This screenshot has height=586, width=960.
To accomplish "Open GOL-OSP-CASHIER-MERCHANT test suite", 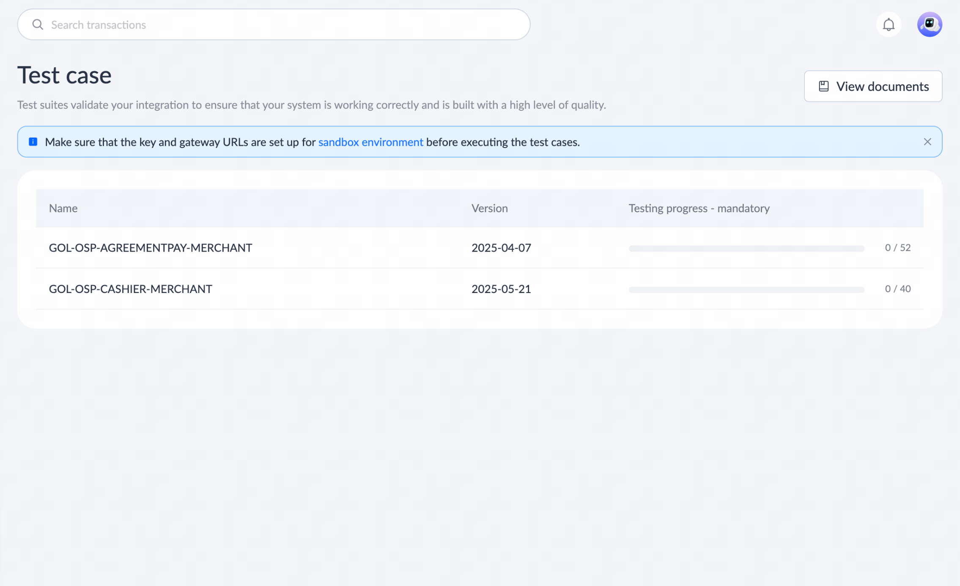I will (131, 289).
